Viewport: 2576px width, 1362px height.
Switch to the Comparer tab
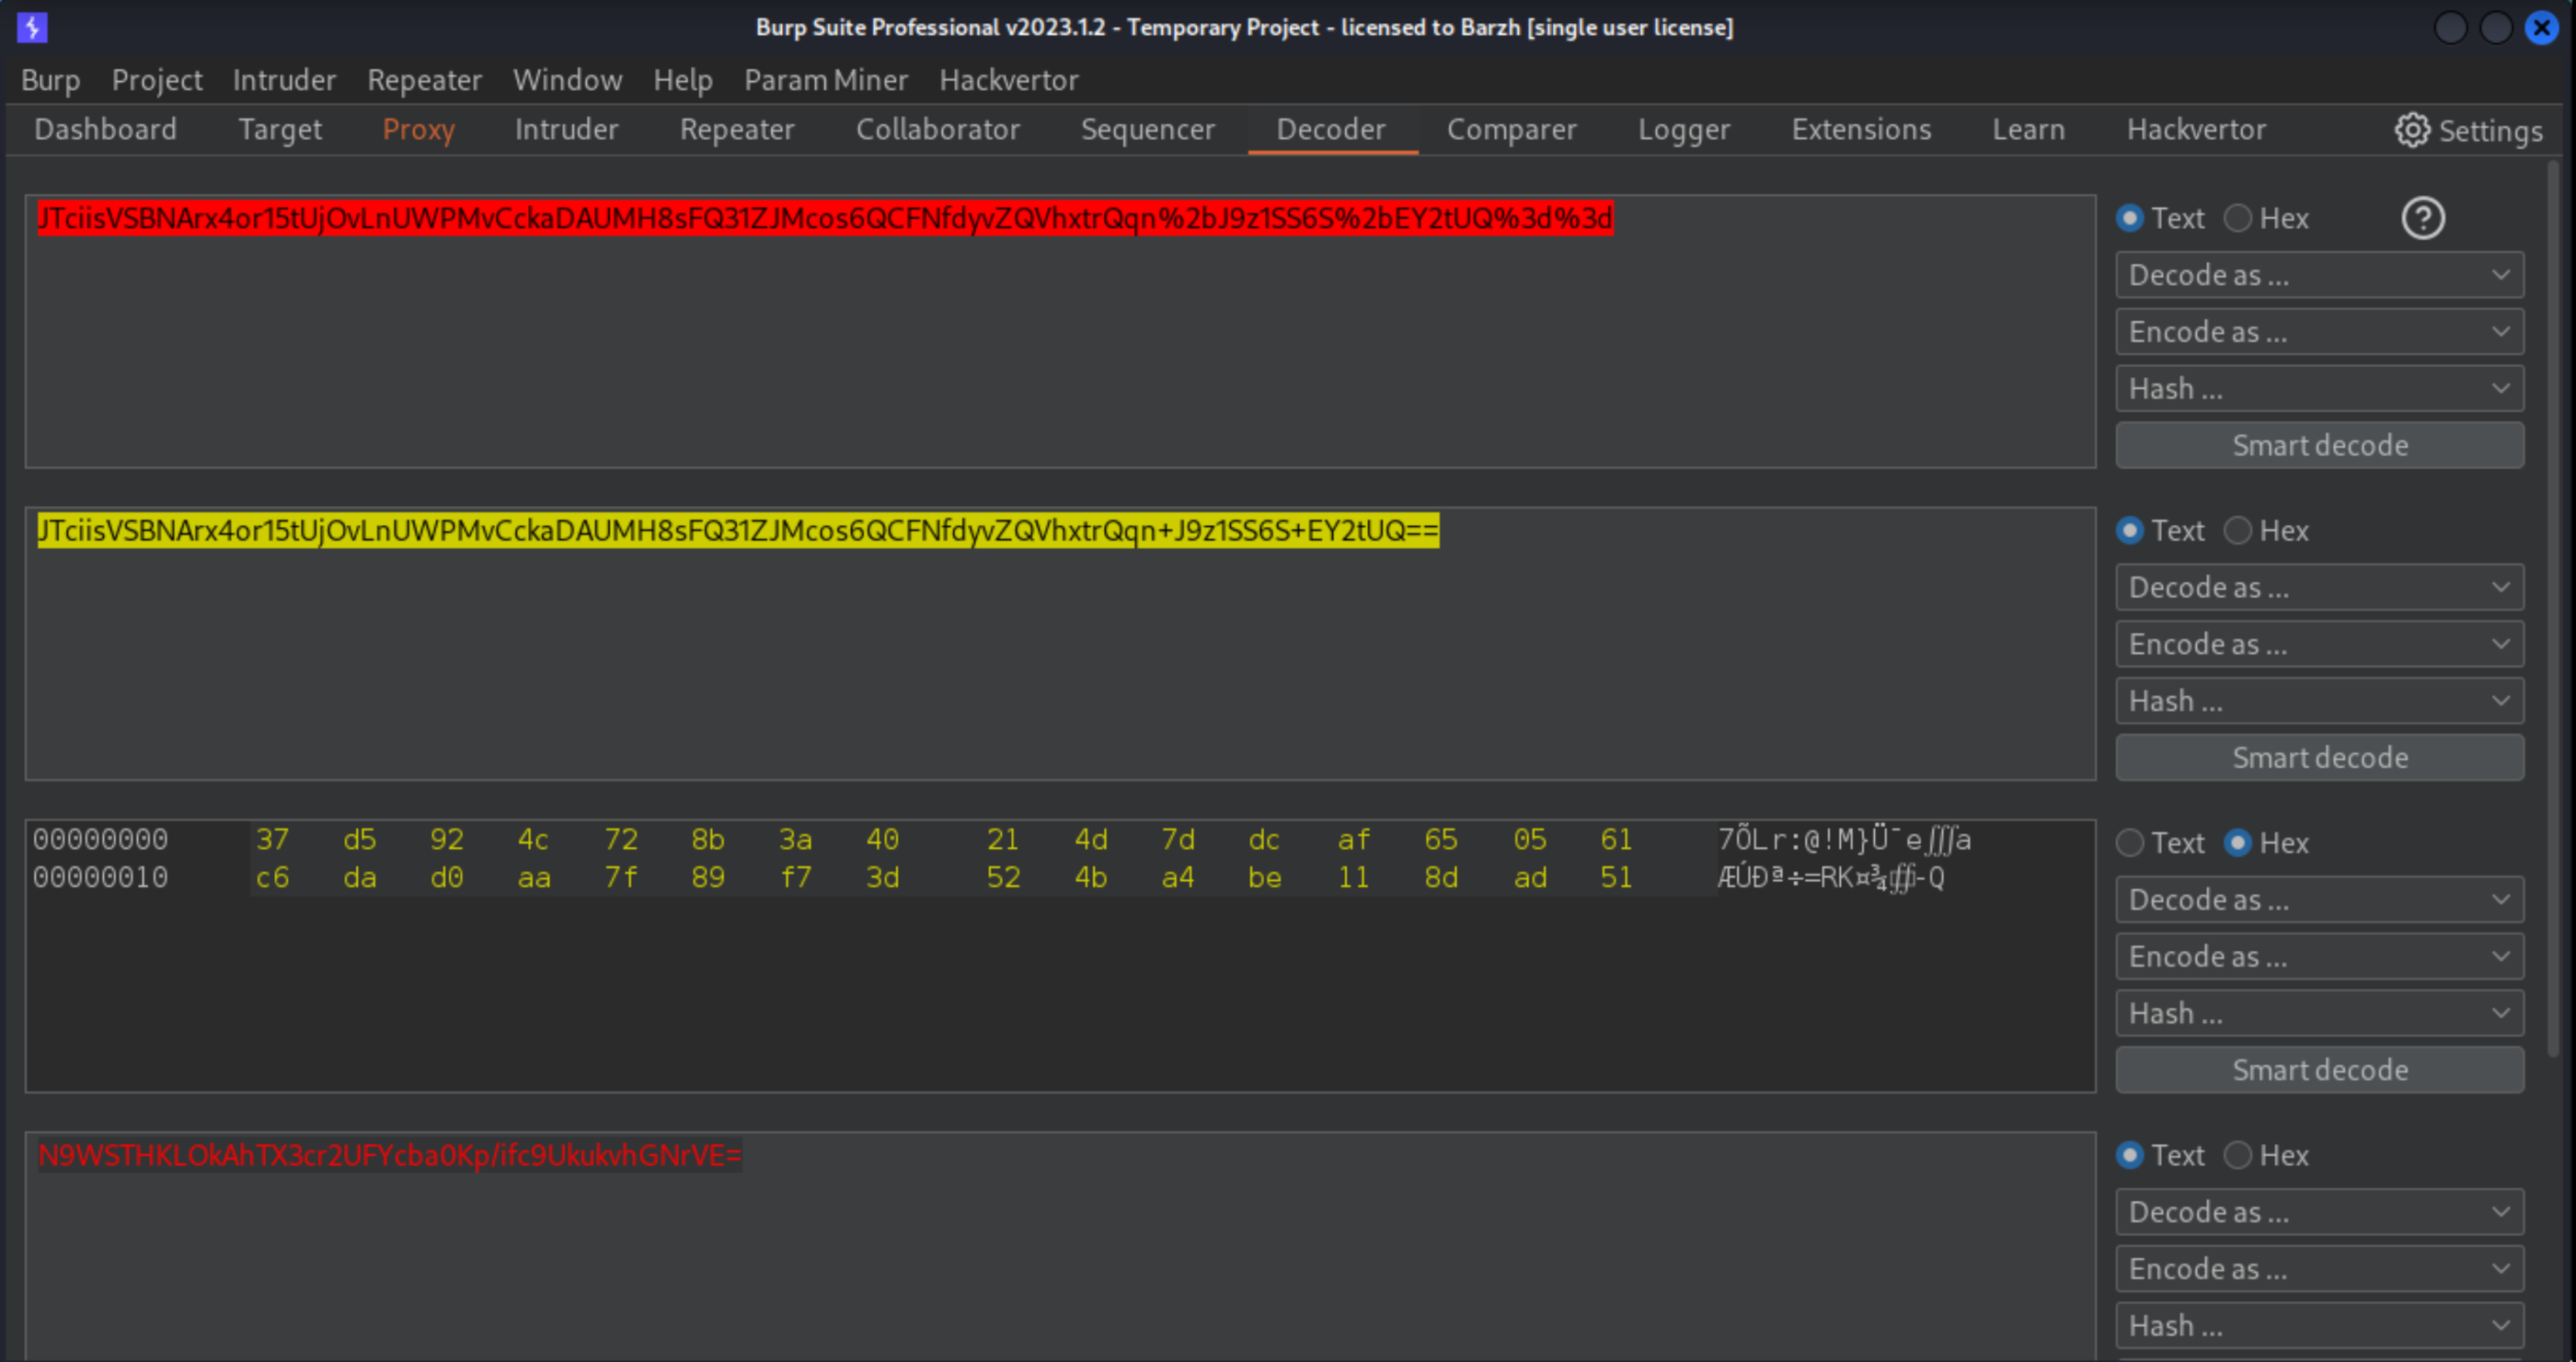pos(1511,130)
